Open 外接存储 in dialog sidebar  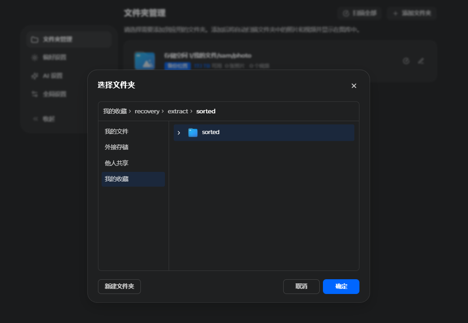click(x=133, y=147)
